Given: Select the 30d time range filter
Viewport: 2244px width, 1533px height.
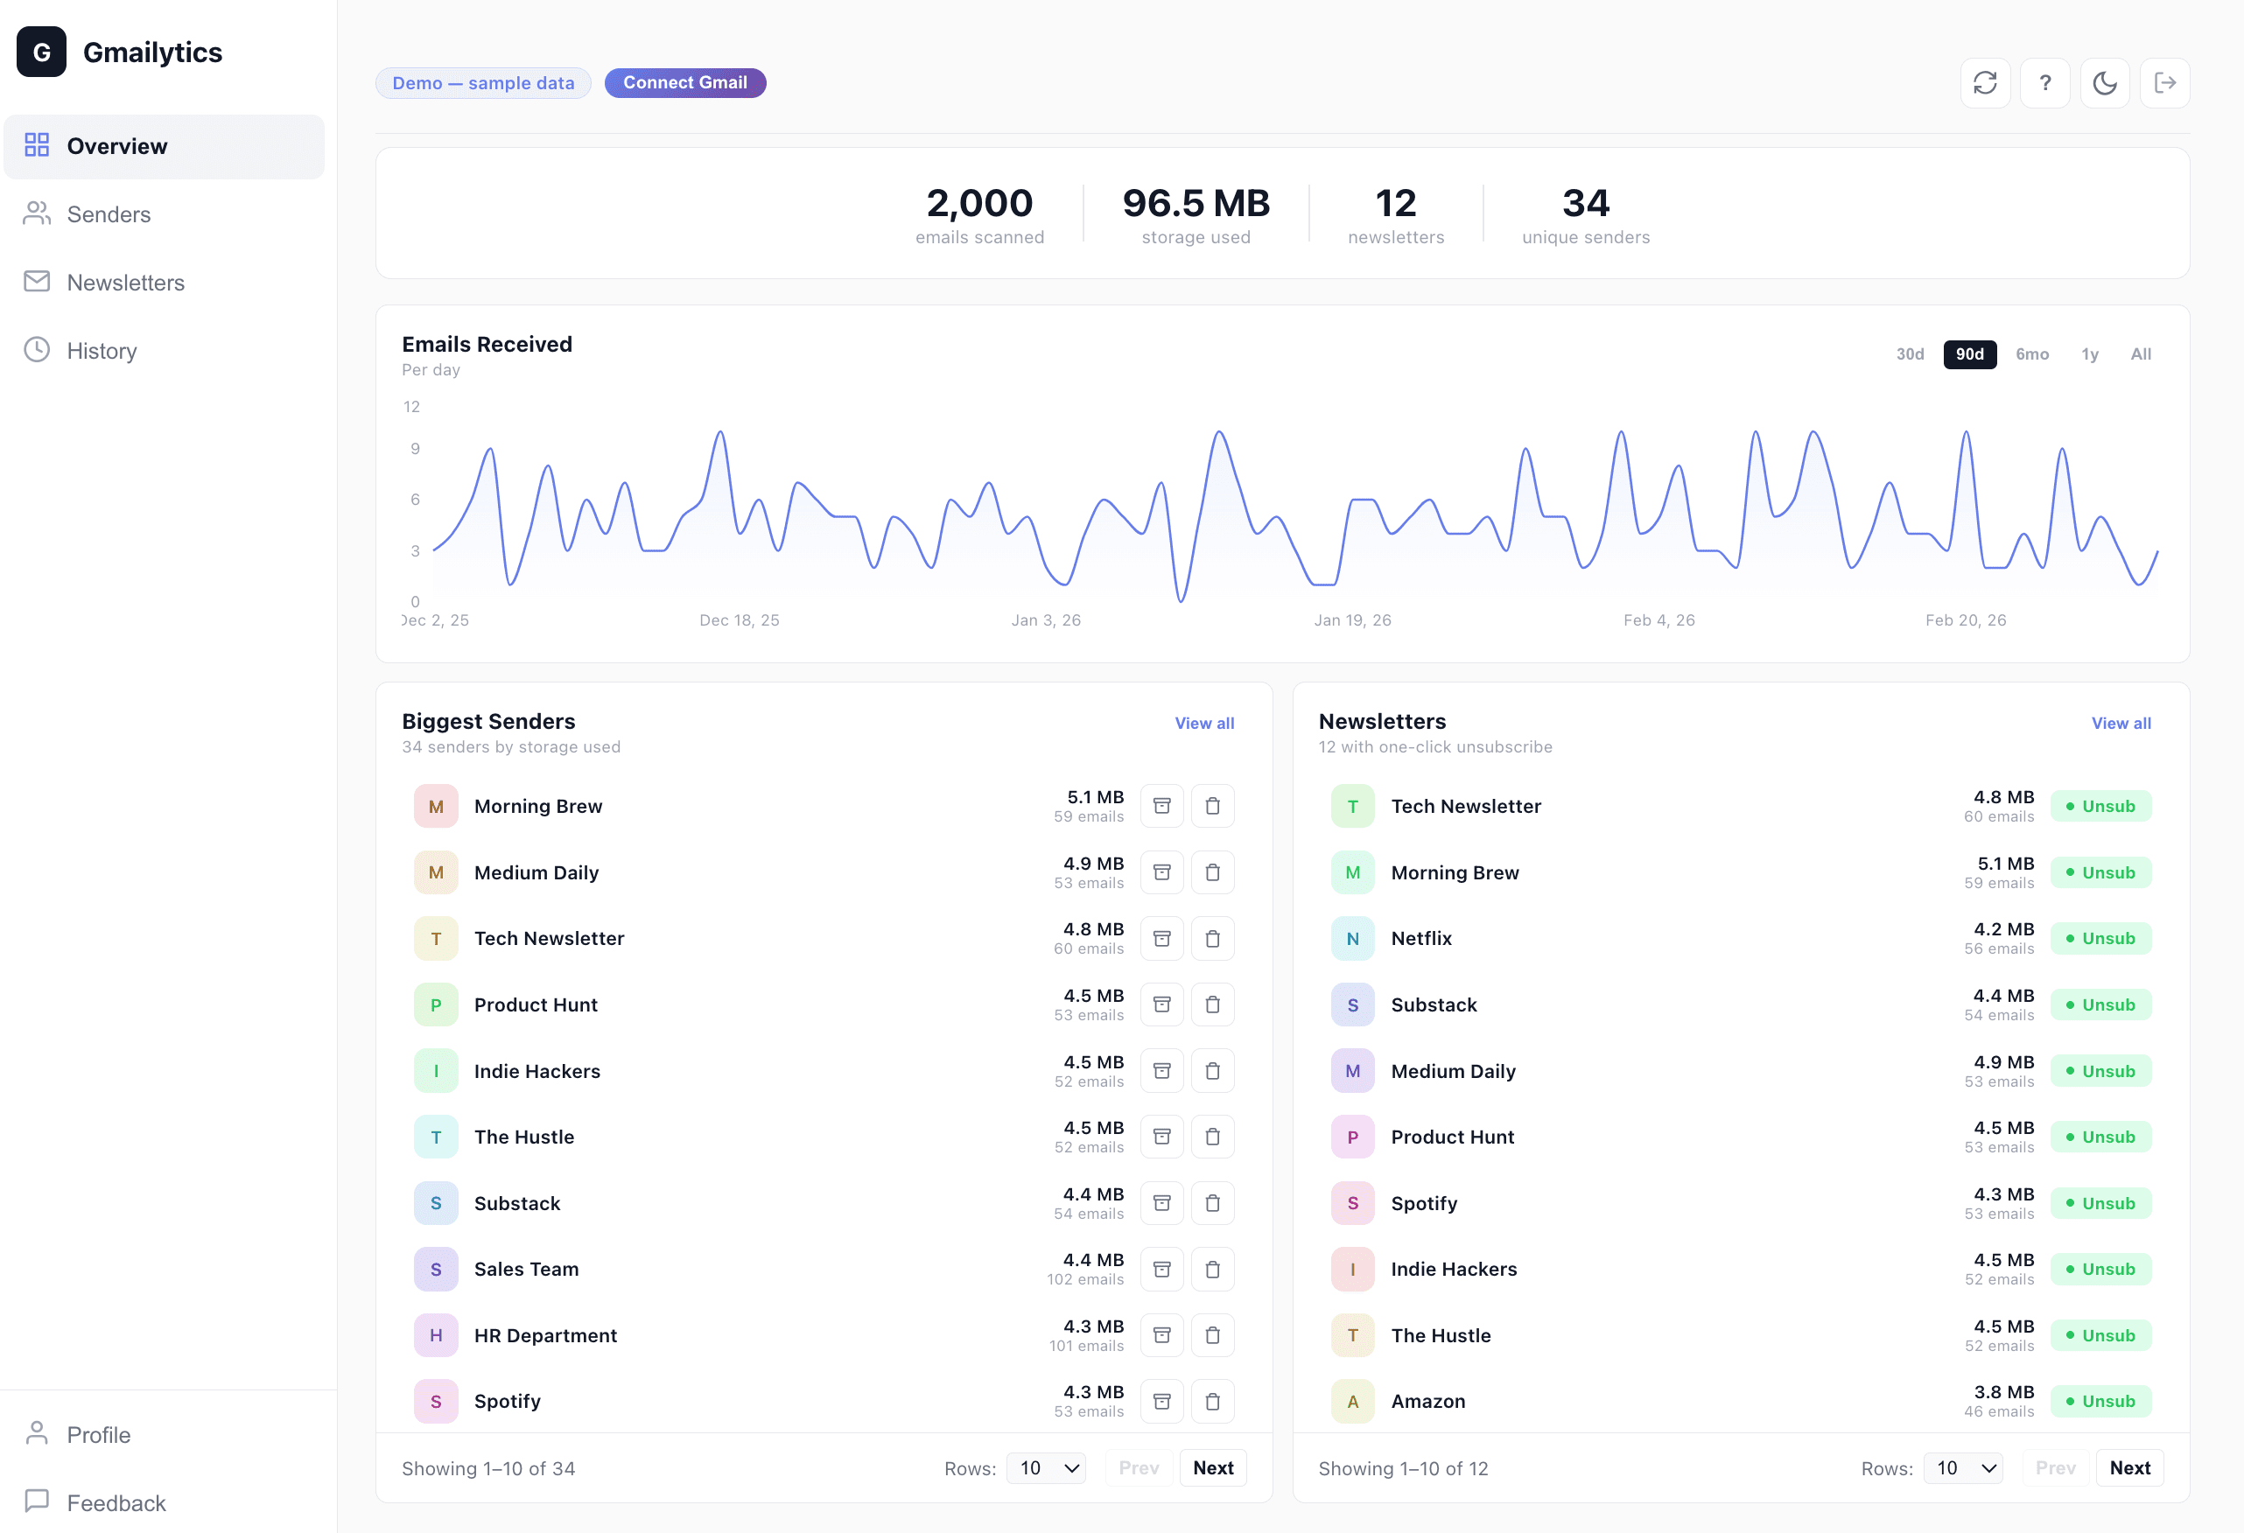Looking at the screenshot, I should [x=1909, y=354].
